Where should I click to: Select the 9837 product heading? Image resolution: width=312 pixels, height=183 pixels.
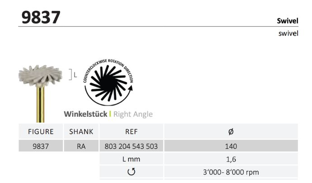click(41, 17)
